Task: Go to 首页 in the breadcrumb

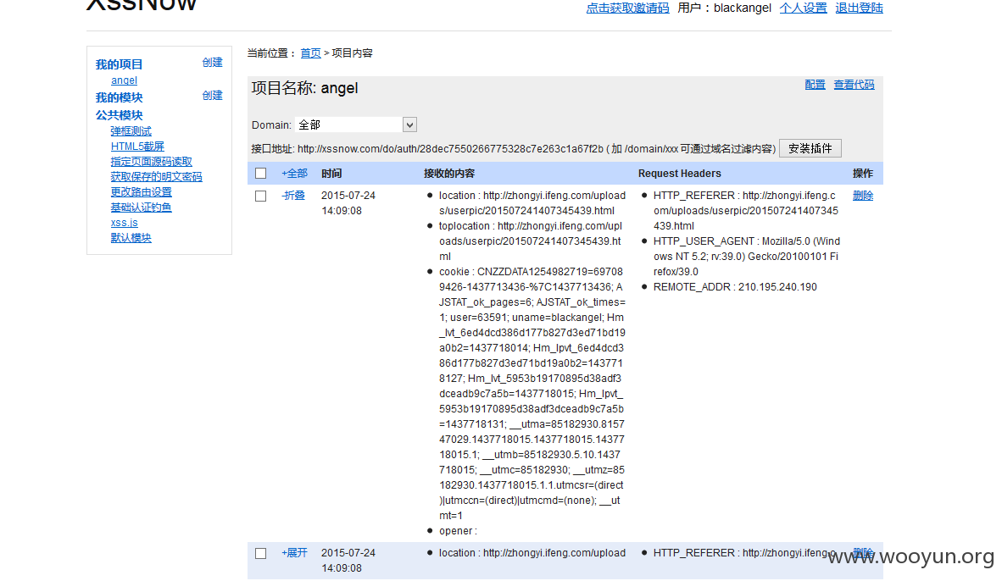Action: (310, 53)
